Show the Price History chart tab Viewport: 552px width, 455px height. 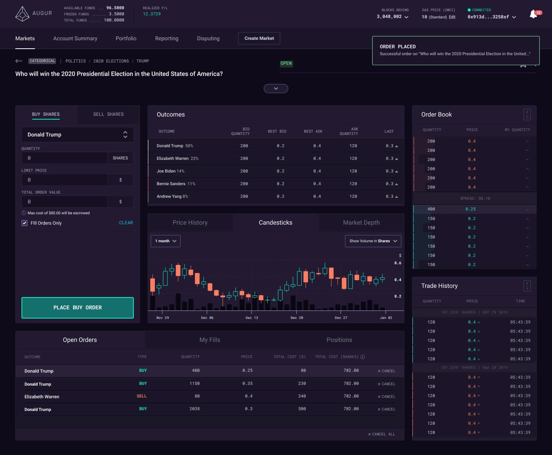coord(190,223)
